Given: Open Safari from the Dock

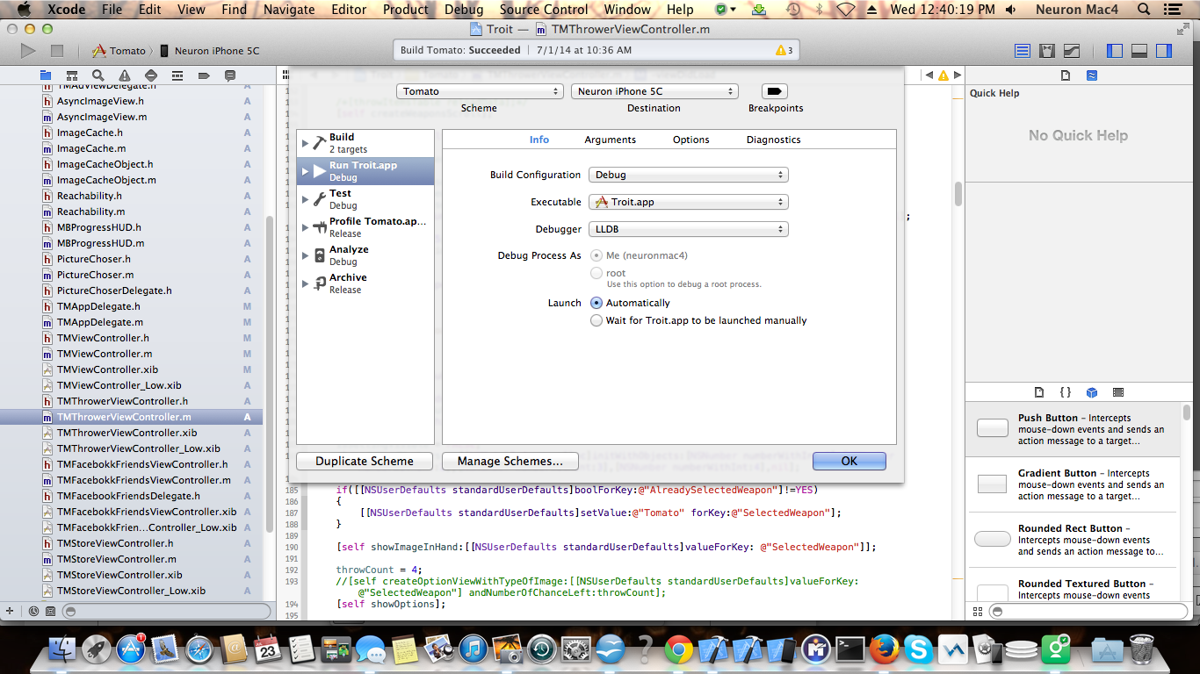Looking at the screenshot, I should pos(199,649).
